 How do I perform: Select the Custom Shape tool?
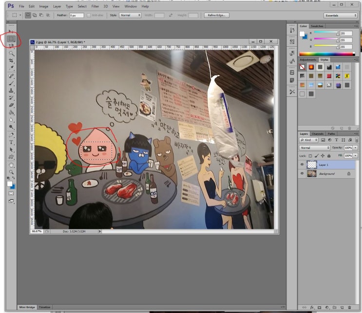pyautogui.click(x=11, y=157)
